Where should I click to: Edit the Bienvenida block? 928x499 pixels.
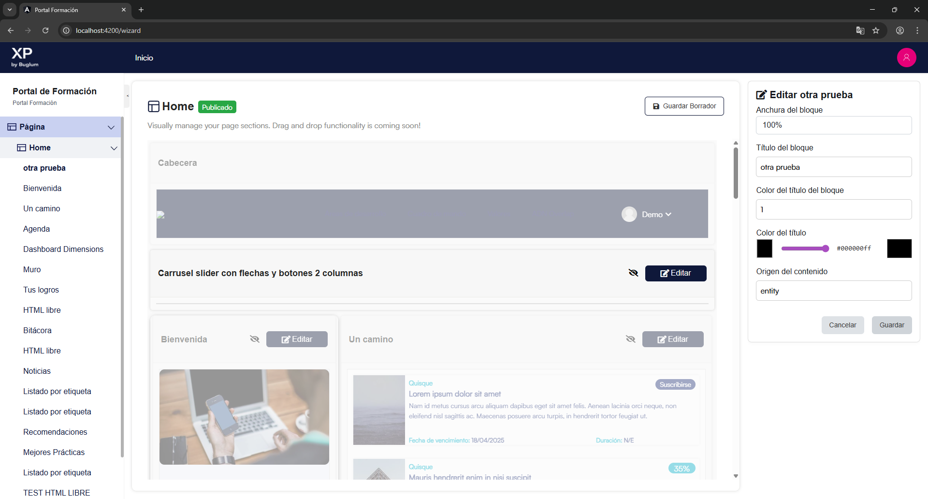point(297,339)
